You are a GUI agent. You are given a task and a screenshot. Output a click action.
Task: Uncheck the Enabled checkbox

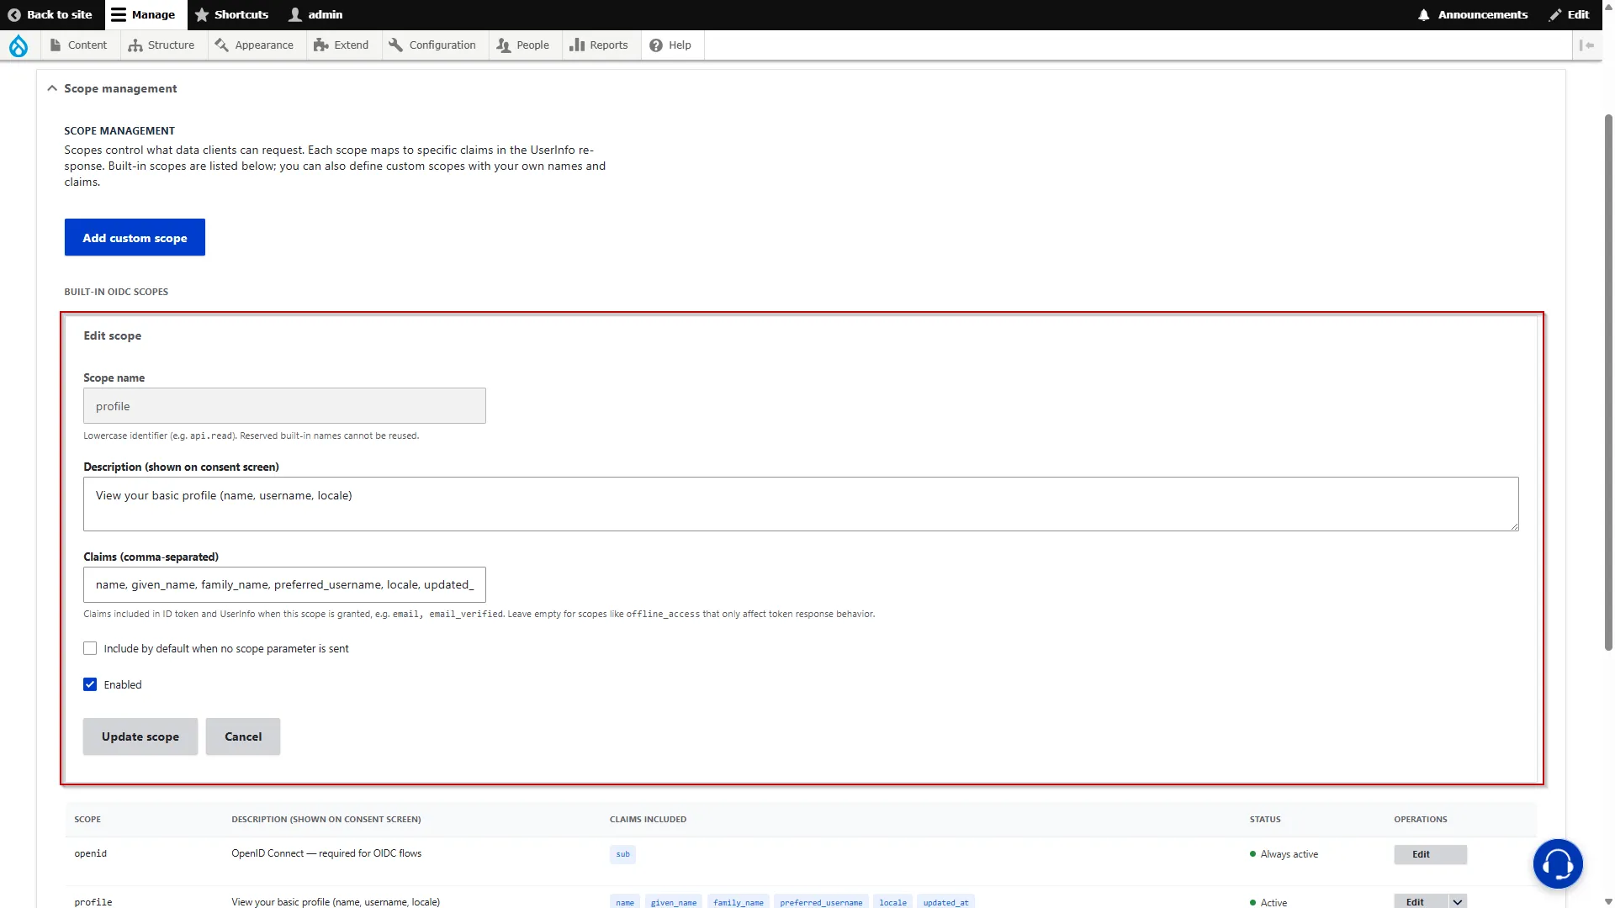[x=90, y=684]
